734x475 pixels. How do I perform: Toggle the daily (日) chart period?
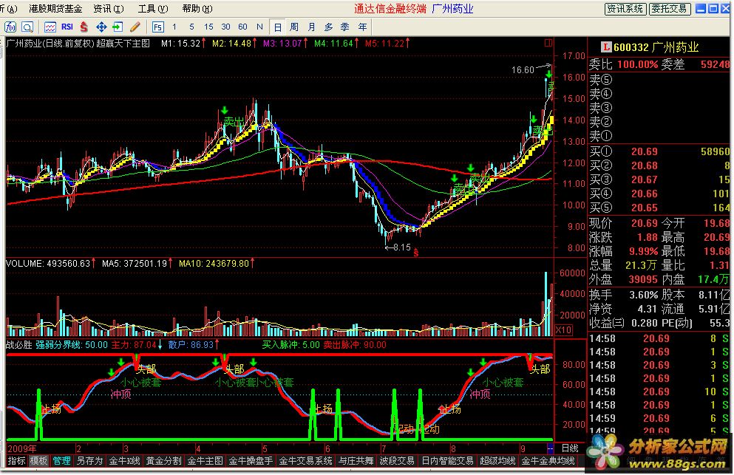(278, 27)
